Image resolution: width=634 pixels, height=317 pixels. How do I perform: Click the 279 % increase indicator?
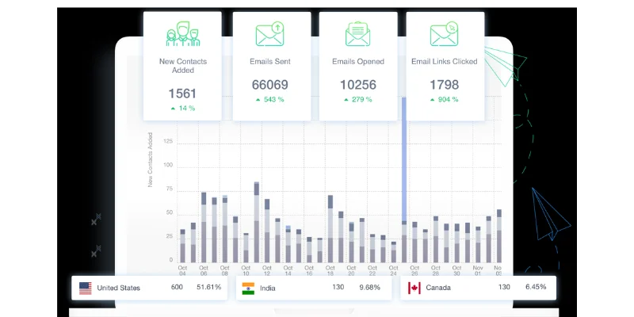click(358, 100)
